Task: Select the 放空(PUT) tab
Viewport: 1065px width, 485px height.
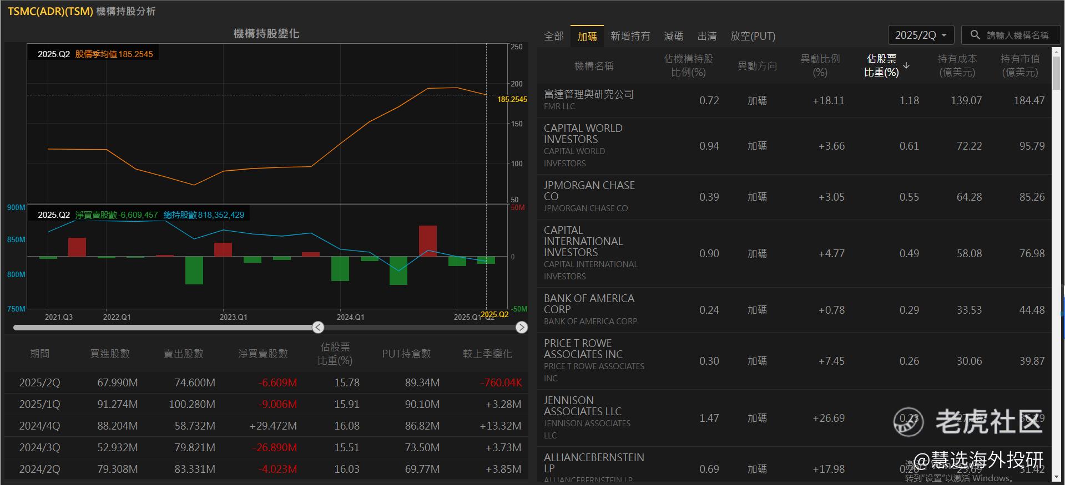Action: point(753,36)
